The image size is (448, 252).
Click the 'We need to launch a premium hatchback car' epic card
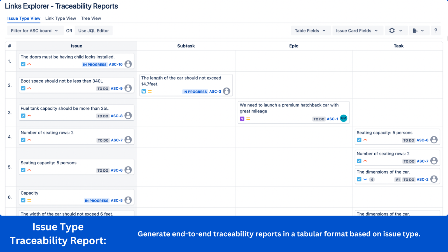coord(294,112)
